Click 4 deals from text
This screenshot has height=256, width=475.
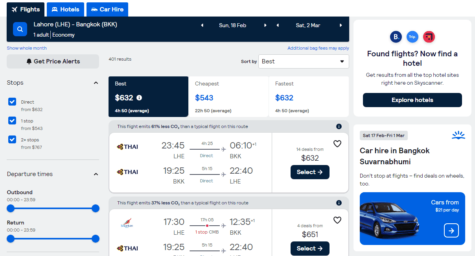(x=310, y=226)
